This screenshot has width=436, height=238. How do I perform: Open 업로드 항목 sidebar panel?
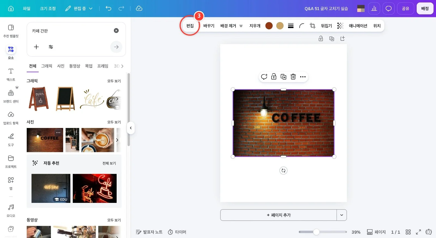point(11,118)
